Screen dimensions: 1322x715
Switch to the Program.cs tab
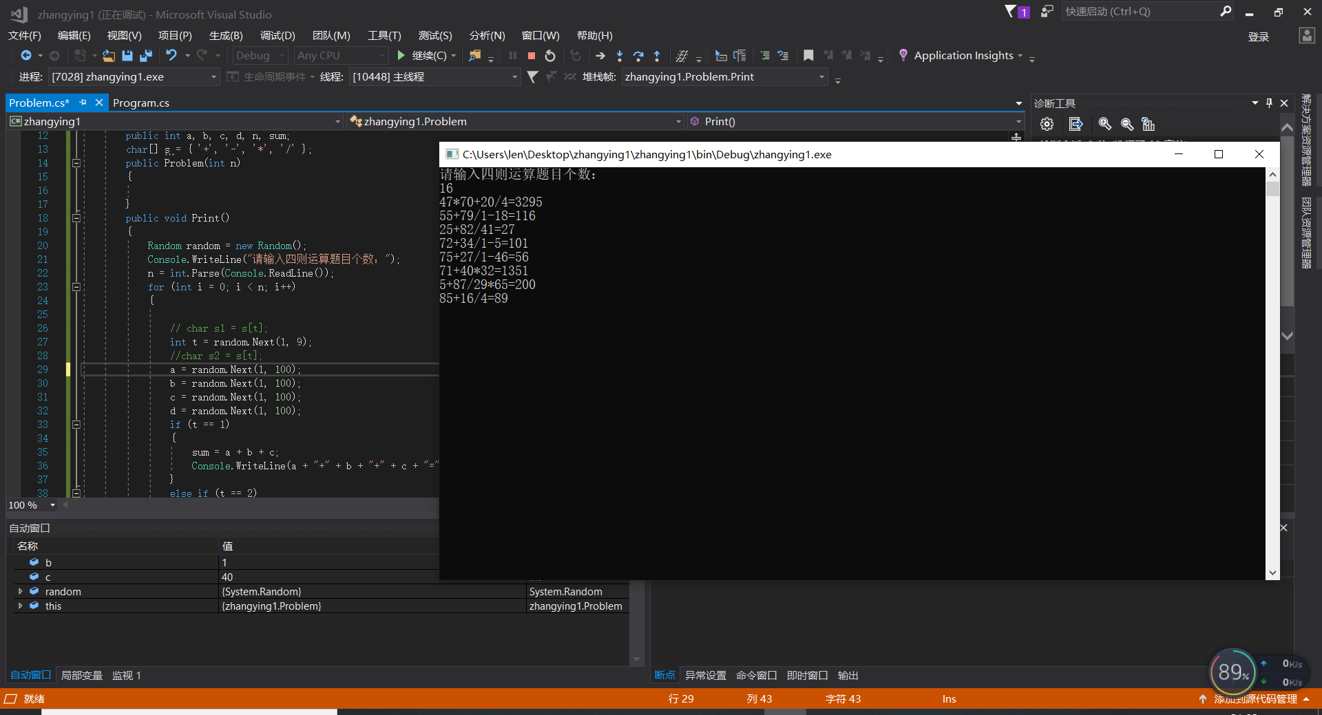point(141,103)
